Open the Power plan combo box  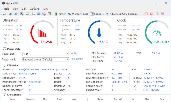[x=45, y=54]
